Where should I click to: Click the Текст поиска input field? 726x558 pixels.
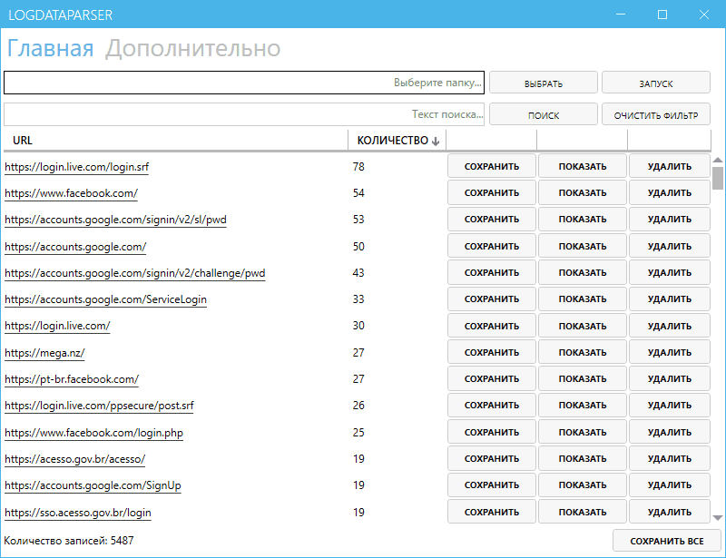[x=240, y=113]
